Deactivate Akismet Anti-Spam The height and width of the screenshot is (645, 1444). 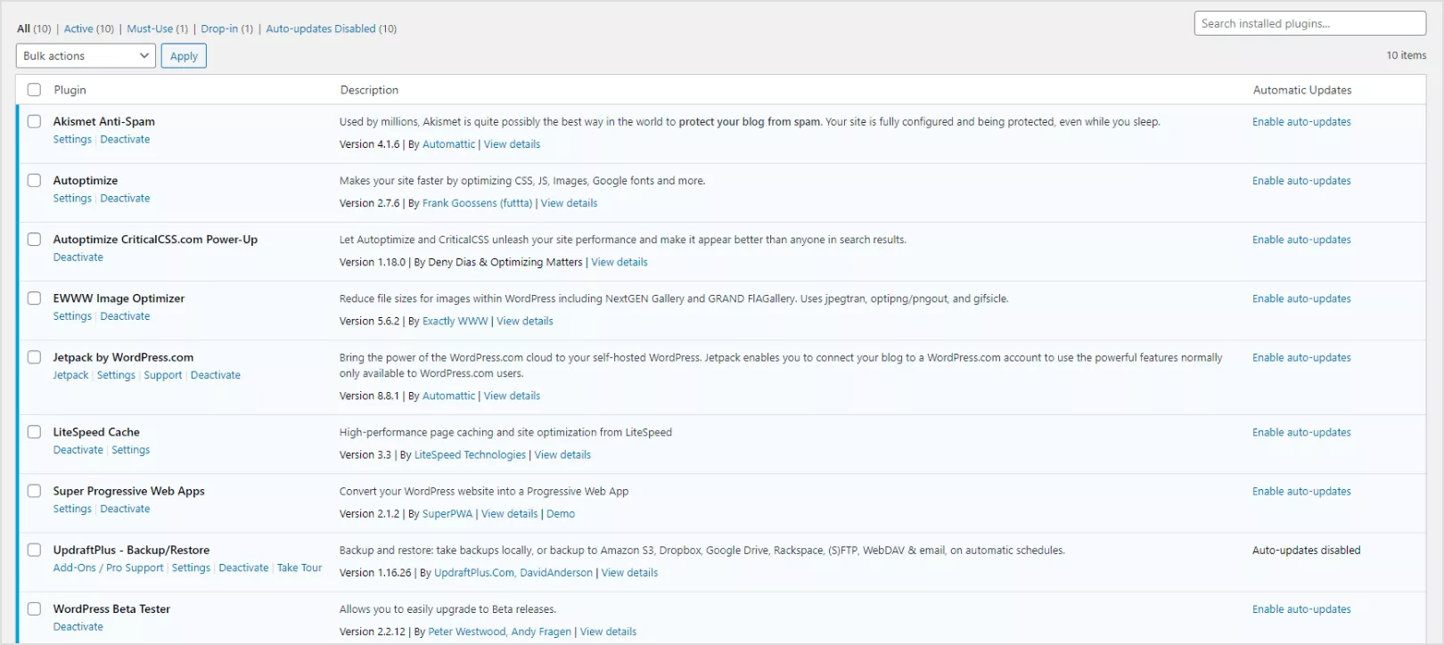(125, 140)
